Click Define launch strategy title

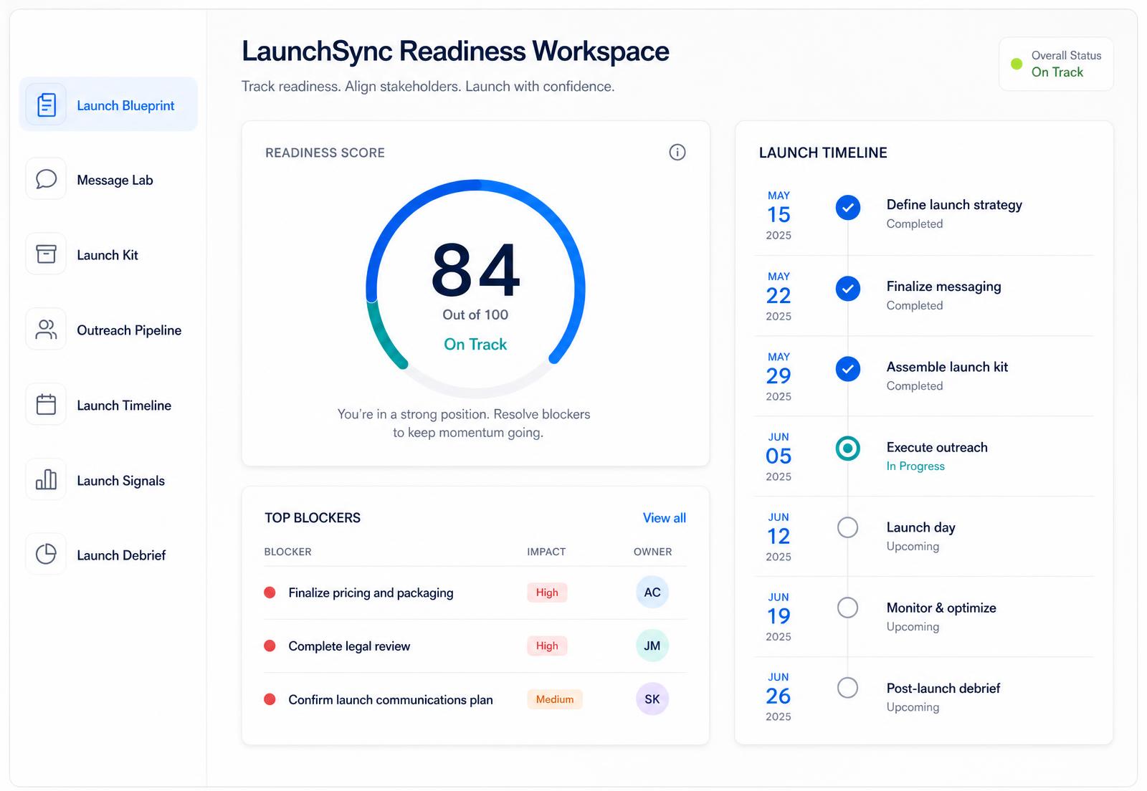coord(954,205)
